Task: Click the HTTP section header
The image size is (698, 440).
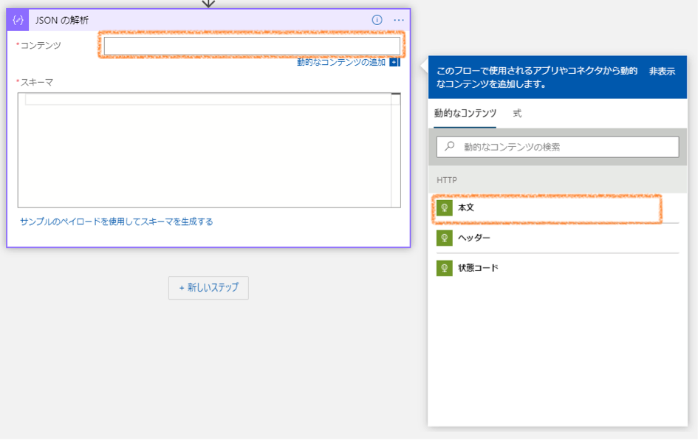Action: (x=558, y=179)
